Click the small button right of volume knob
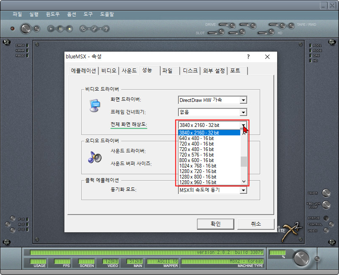The image size is (339, 275). pos(317,259)
